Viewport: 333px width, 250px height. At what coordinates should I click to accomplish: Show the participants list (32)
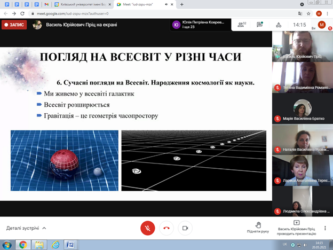point(242,25)
